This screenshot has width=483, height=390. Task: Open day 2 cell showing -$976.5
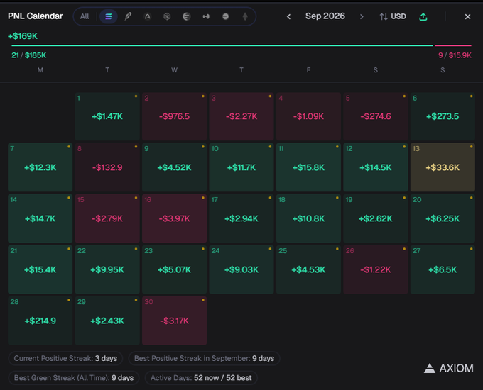point(174,116)
